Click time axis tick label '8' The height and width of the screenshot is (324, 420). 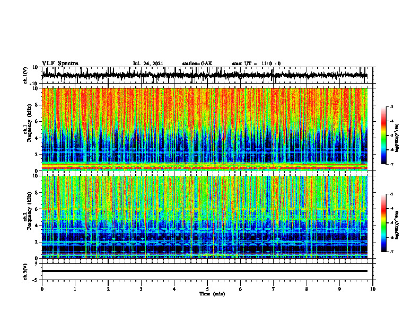(x=307, y=289)
